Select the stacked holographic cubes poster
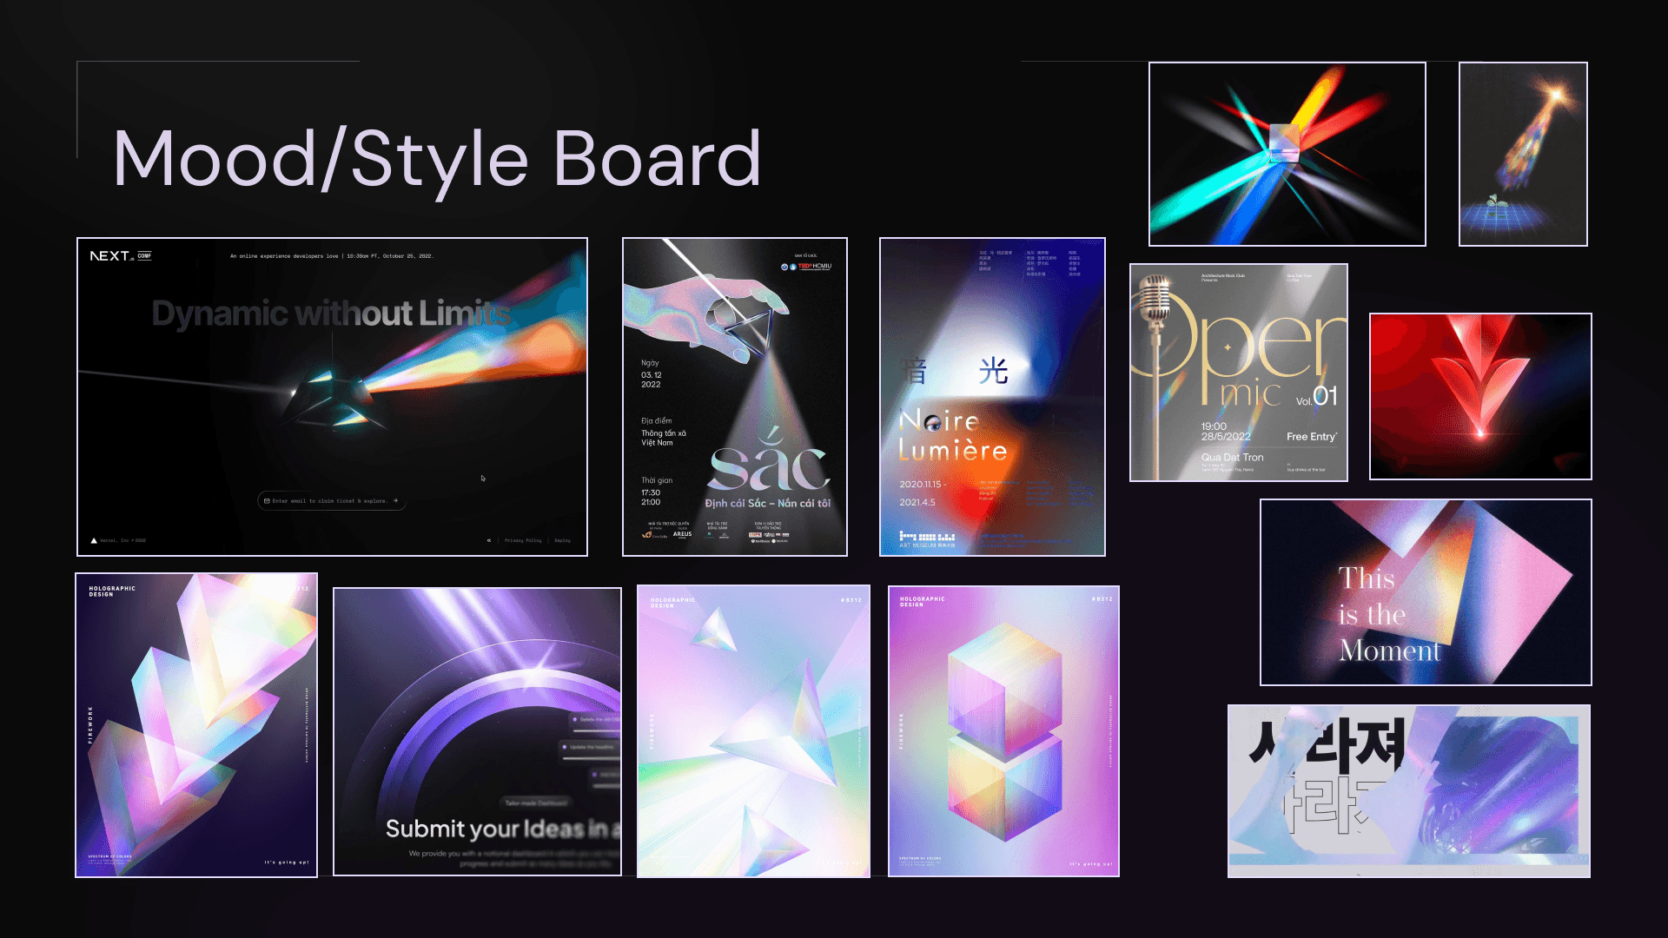Screen dimensions: 1668x938 [1003, 731]
